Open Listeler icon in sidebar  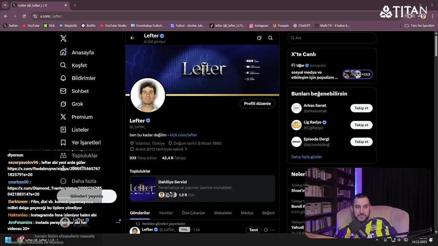[63, 130]
